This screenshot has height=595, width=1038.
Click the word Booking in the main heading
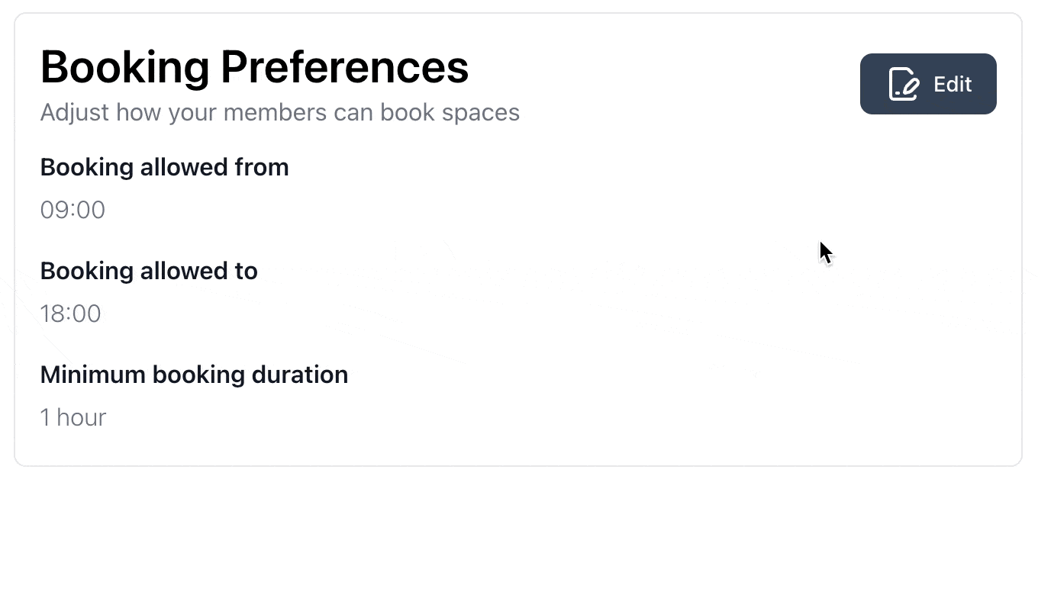click(125, 69)
